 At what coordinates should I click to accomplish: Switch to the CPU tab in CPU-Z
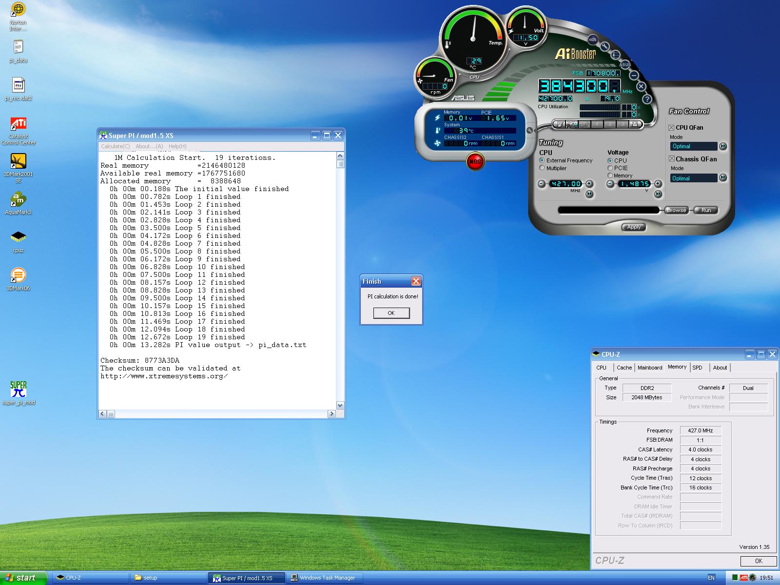point(601,368)
